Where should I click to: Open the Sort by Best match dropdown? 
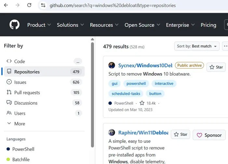click(197, 46)
